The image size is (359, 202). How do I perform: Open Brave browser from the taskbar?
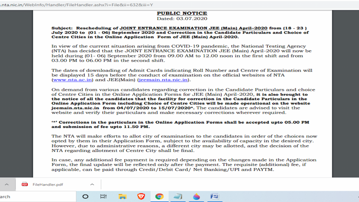pos(140,196)
